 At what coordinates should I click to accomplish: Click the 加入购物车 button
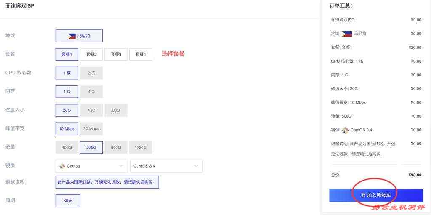click(376, 195)
